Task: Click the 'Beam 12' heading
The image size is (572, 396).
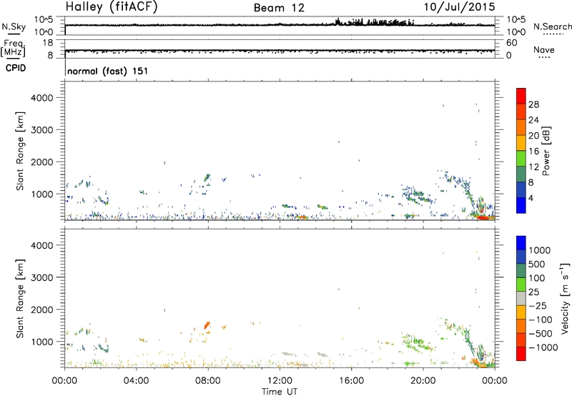Action: click(x=279, y=8)
